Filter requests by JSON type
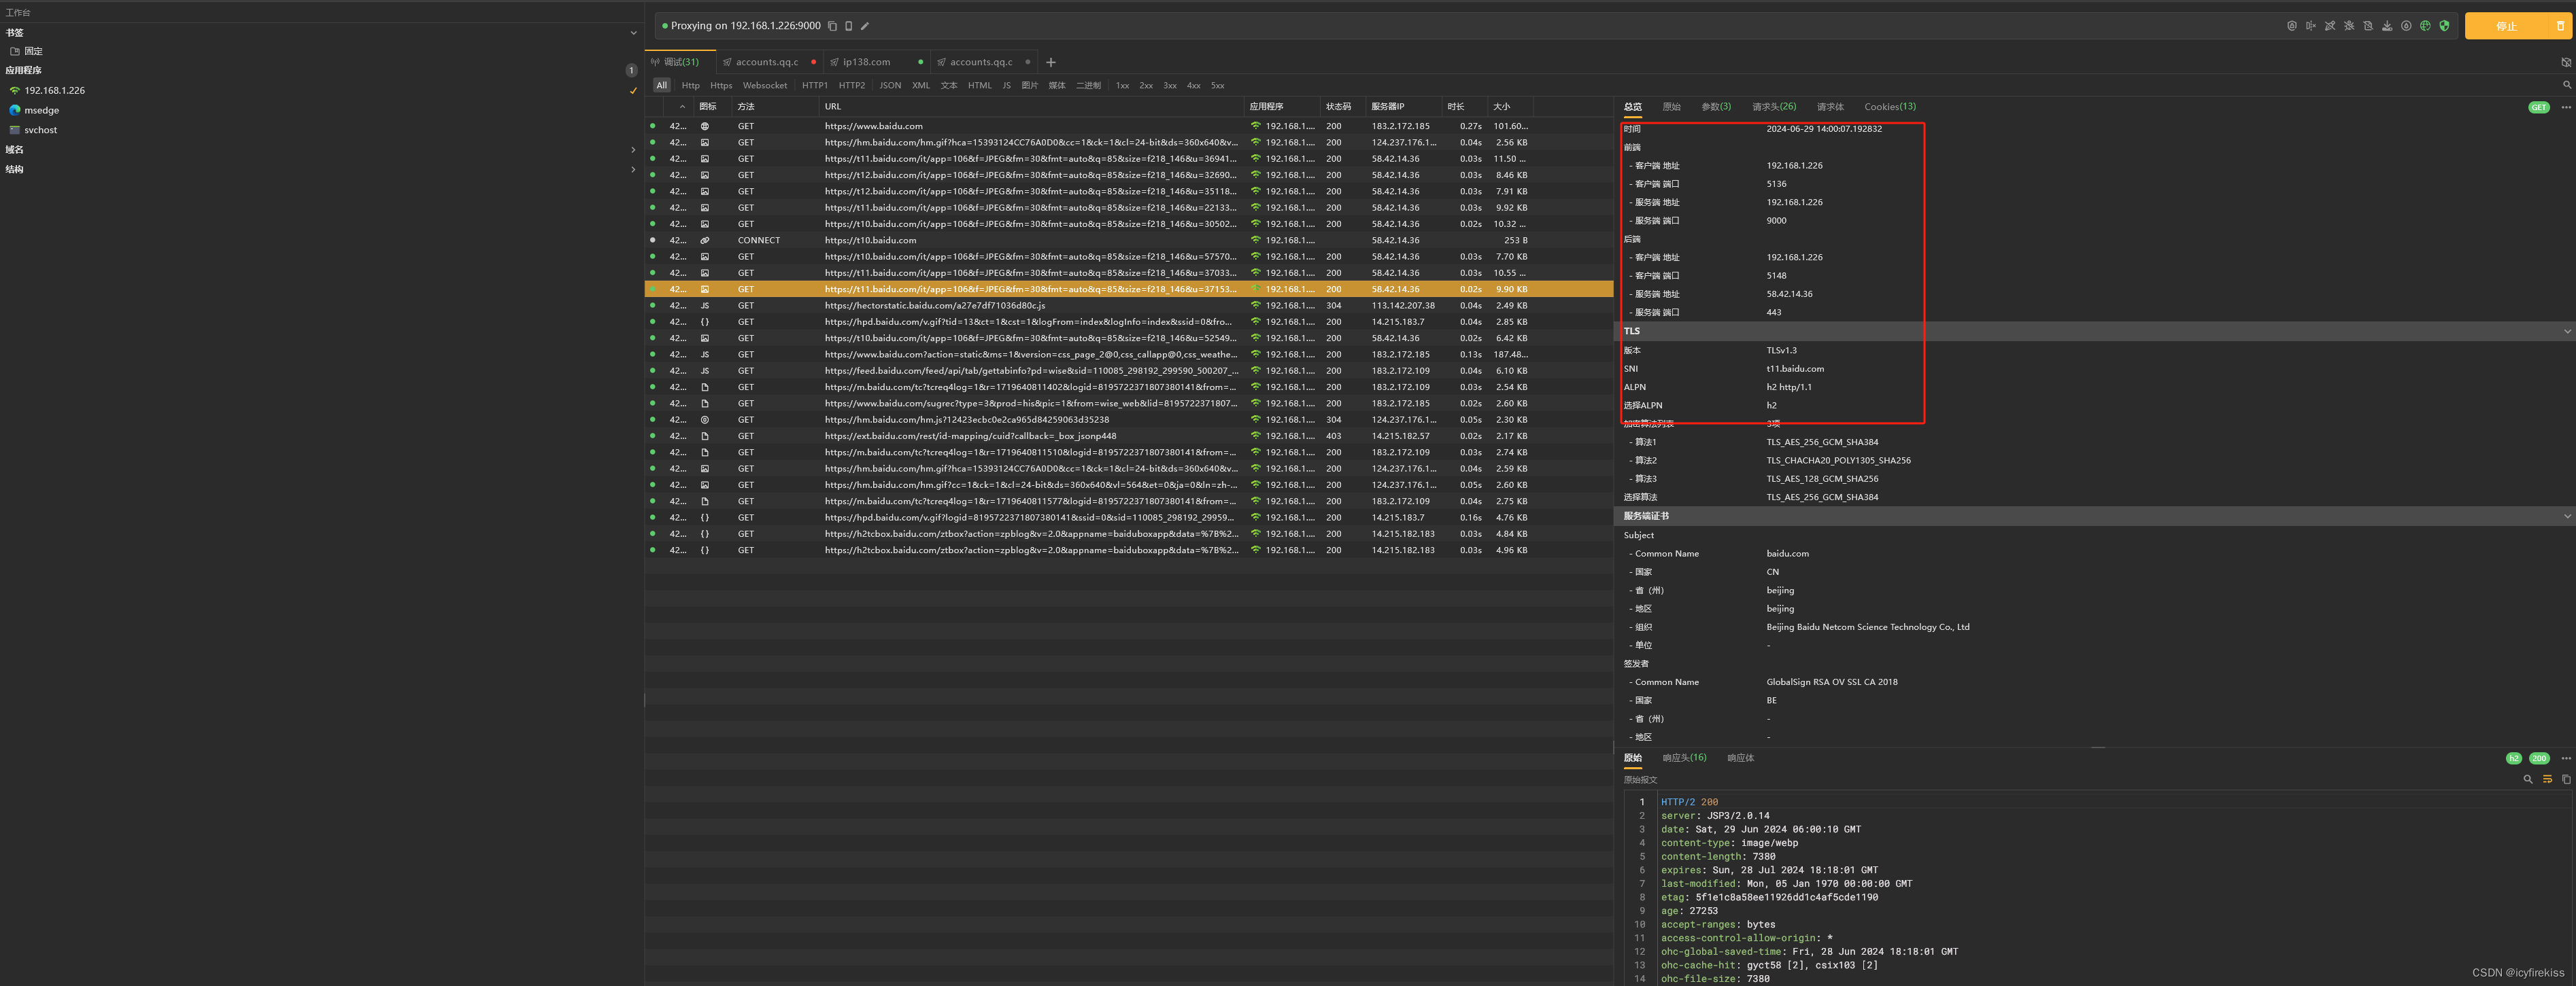The image size is (2576, 986). pyautogui.click(x=890, y=86)
